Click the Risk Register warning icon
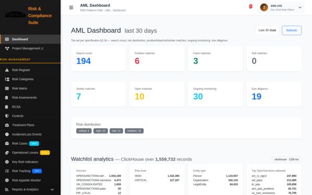This screenshot has height=195, width=312. tap(7, 70)
